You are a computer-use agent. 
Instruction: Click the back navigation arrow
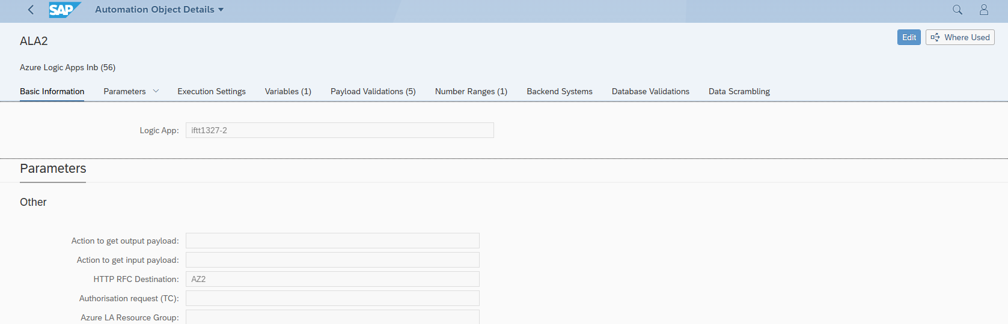31,10
